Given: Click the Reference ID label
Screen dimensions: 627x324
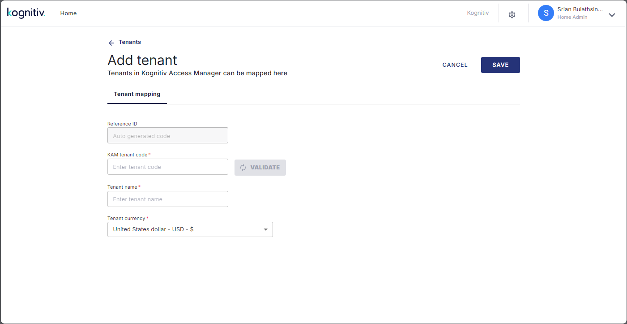Looking at the screenshot, I should coord(122,124).
